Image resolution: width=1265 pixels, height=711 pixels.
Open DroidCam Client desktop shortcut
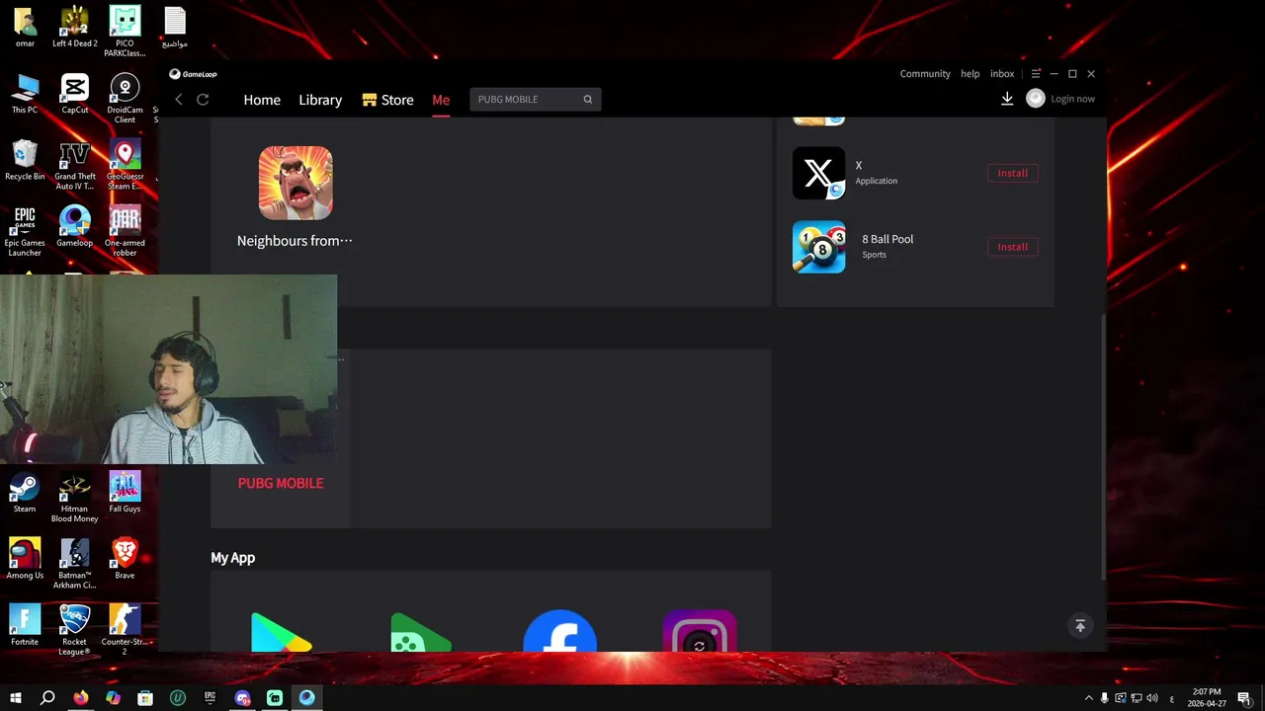(x=125, y=98)
